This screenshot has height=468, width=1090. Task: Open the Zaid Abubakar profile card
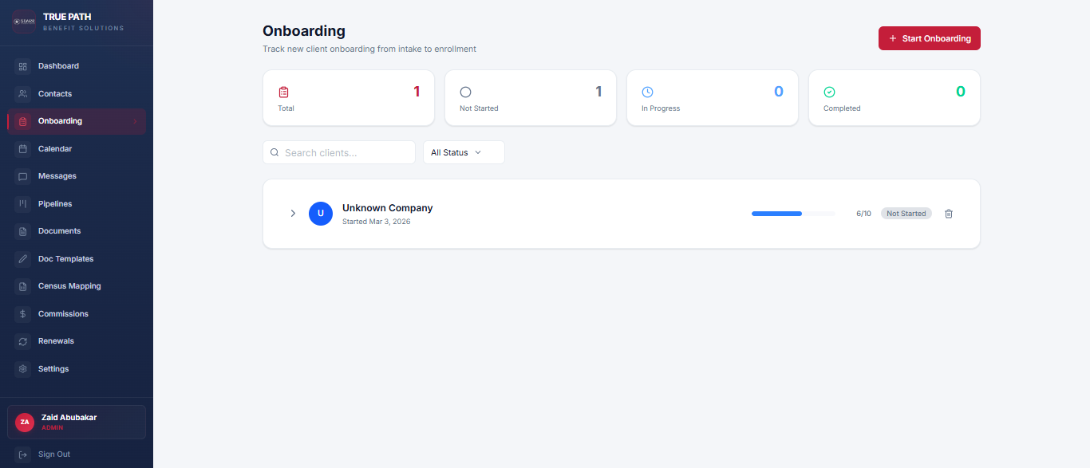77,422
